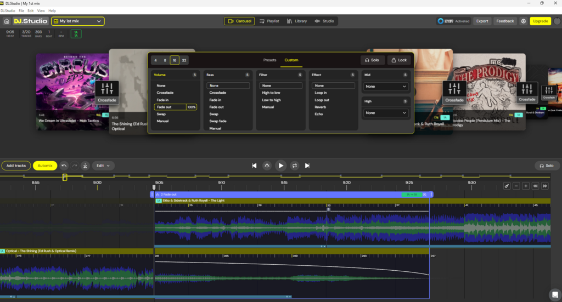
Task: Switch to the Studio view
Action: [x=324, y=21]
